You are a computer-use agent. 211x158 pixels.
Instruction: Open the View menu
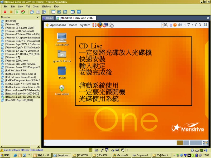20,7
